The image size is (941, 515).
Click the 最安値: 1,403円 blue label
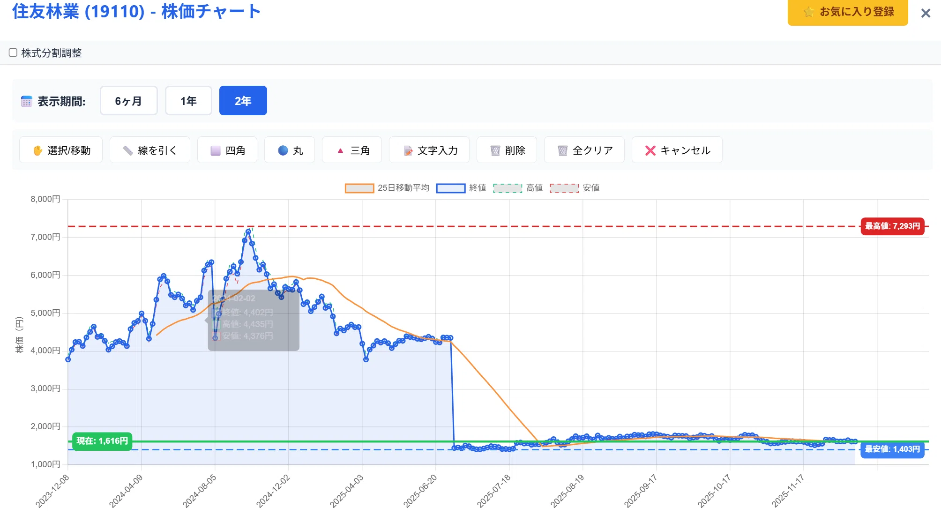click(x=893, y=449)
